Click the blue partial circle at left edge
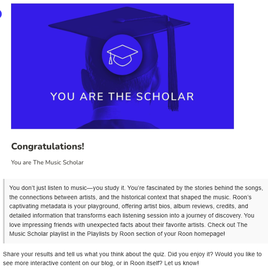 pyautogui.click(x=0, y=14)
